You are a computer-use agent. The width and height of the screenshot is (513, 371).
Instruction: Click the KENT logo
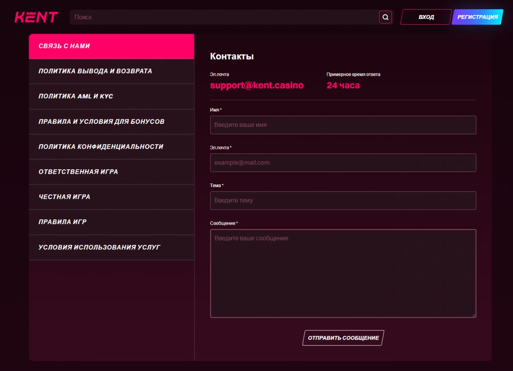coord(36,17)
